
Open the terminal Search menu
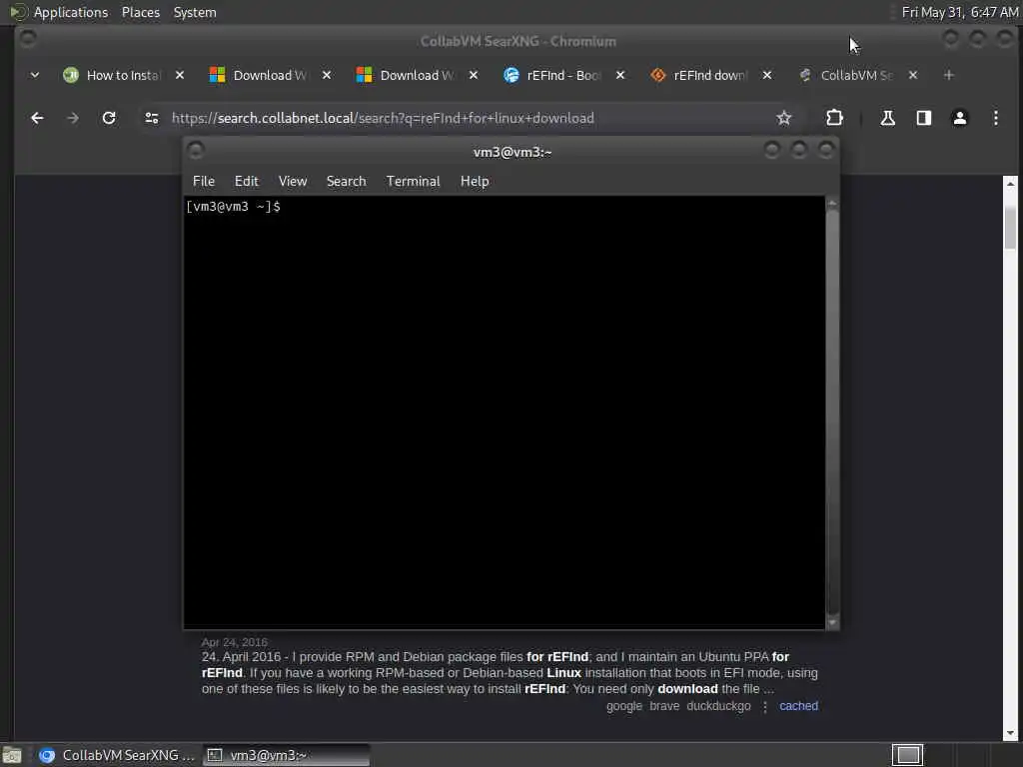(x=346, y=182)
